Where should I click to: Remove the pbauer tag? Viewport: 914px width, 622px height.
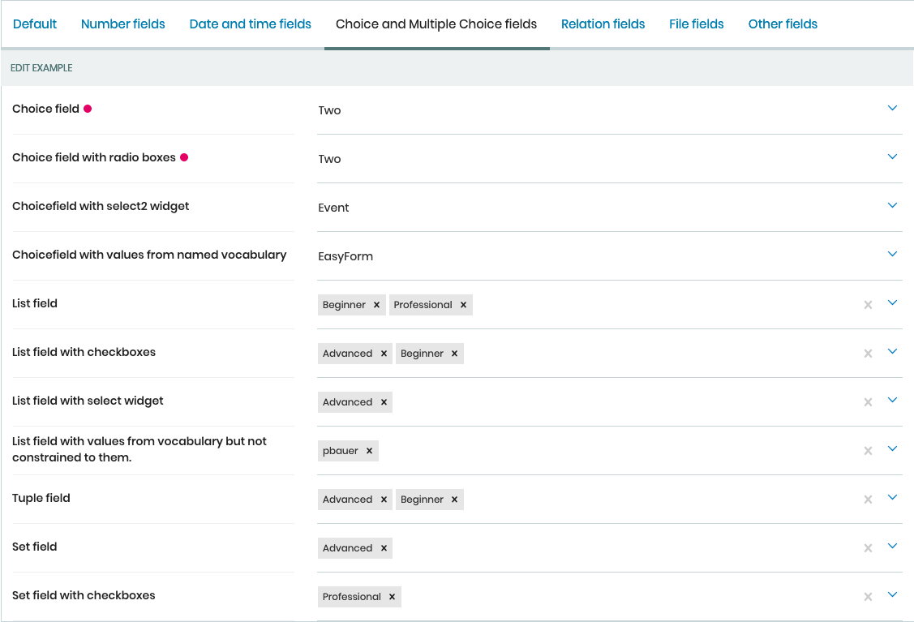pos(369,451)
